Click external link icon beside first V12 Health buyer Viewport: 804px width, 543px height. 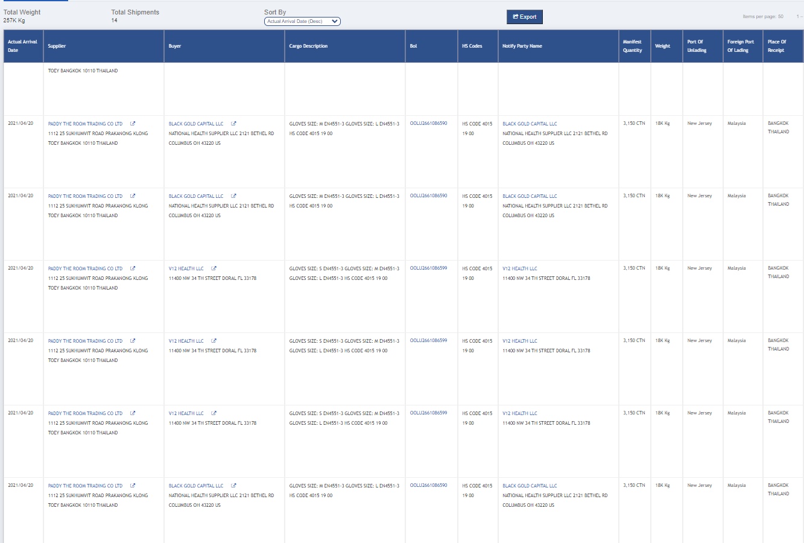[x=214, y=268]
